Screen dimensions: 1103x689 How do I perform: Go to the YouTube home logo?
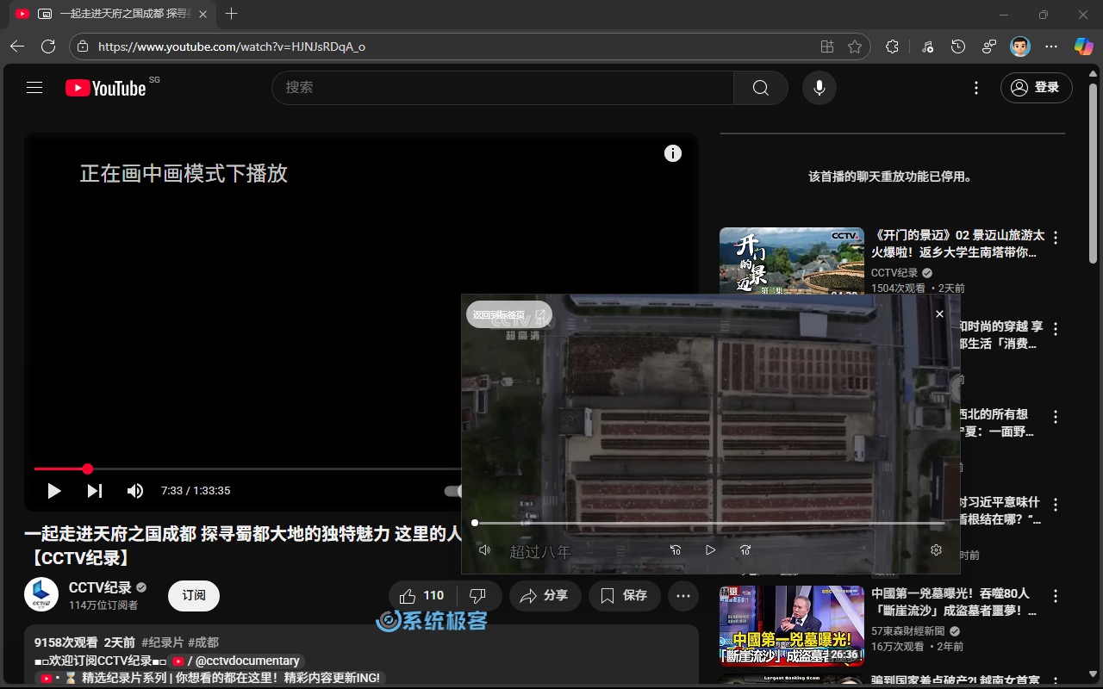[x=106, y=88]
